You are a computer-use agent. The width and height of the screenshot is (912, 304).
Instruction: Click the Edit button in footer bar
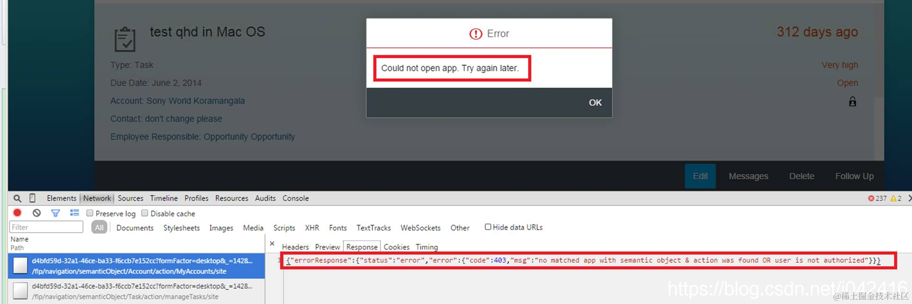point(700,176)
